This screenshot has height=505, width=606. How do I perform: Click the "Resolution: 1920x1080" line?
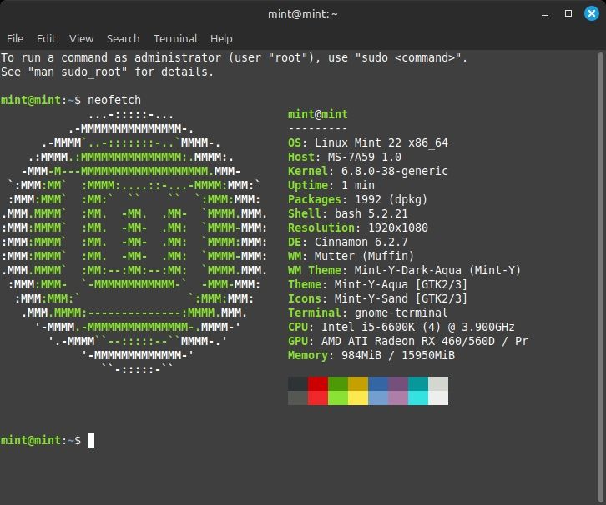(358, 227)
